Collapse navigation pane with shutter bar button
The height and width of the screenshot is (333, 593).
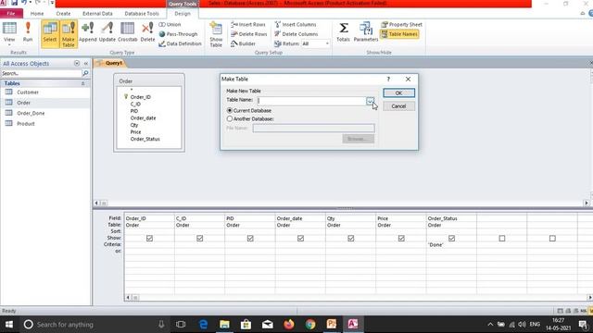point(86,64)
